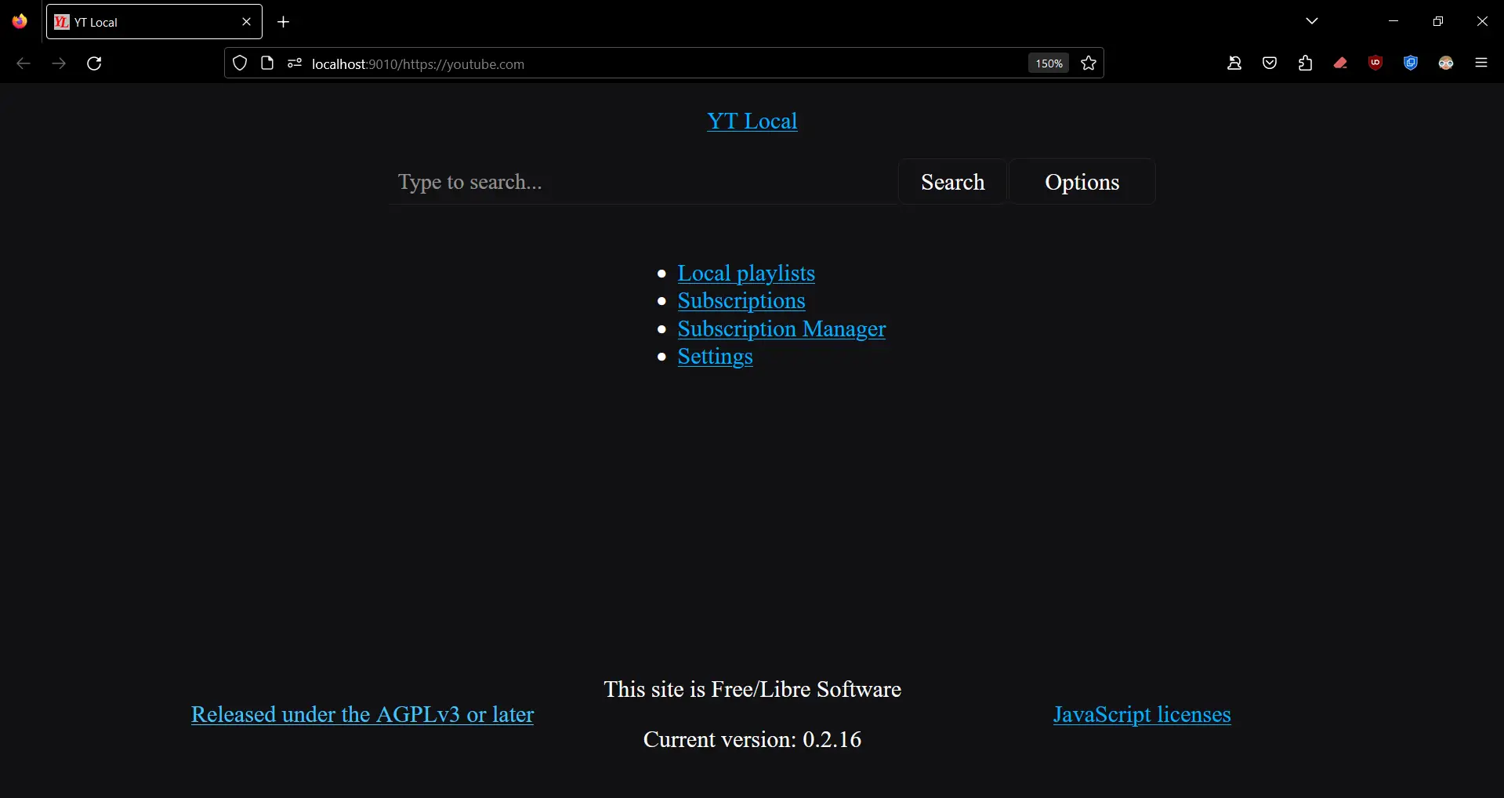Click the red eraser extension icon
Image resolution: width=1504 pixels, height=798 pixels.
point(1340,63)
